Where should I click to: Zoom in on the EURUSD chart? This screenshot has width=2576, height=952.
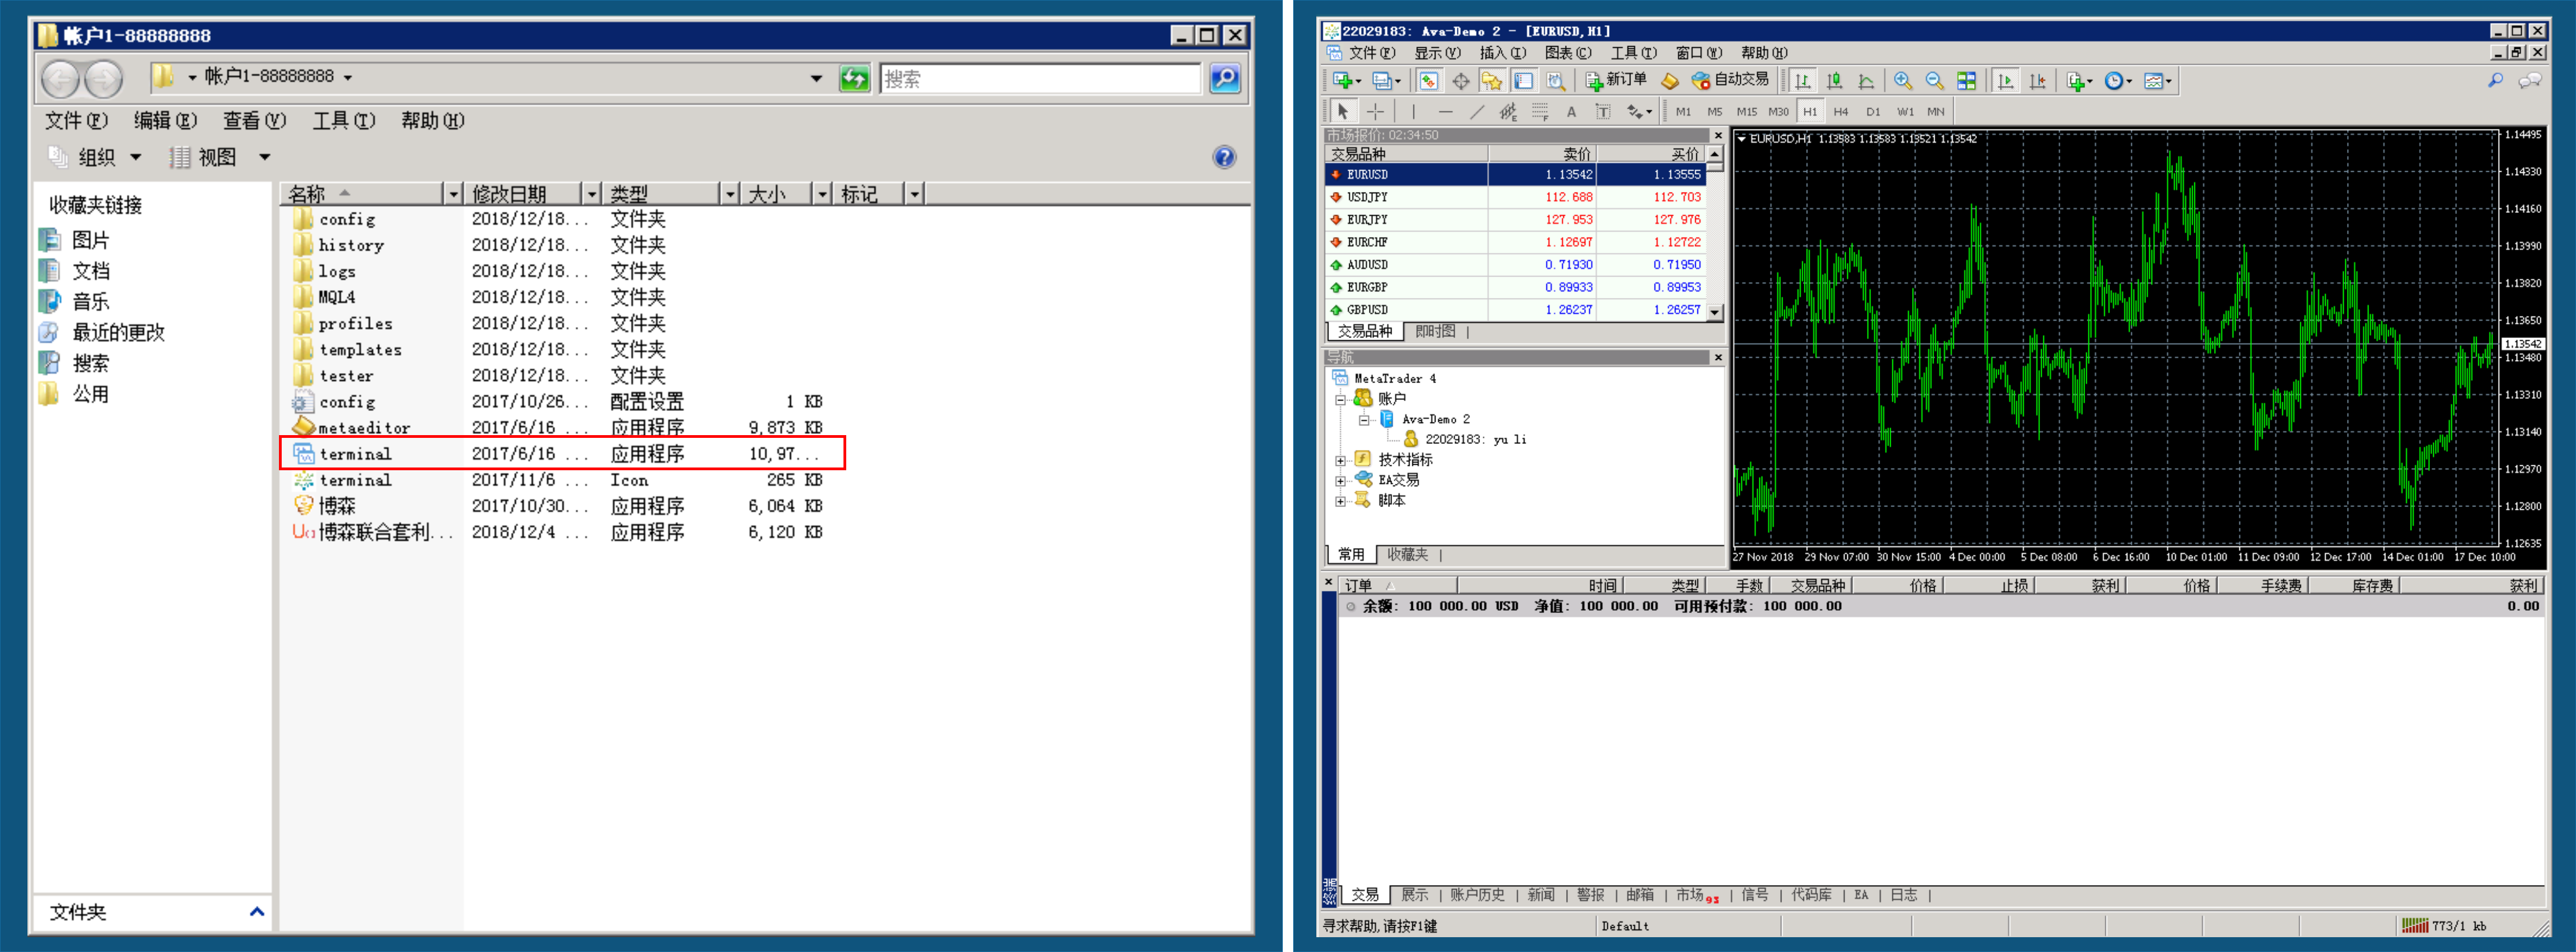click(1902, 81)
